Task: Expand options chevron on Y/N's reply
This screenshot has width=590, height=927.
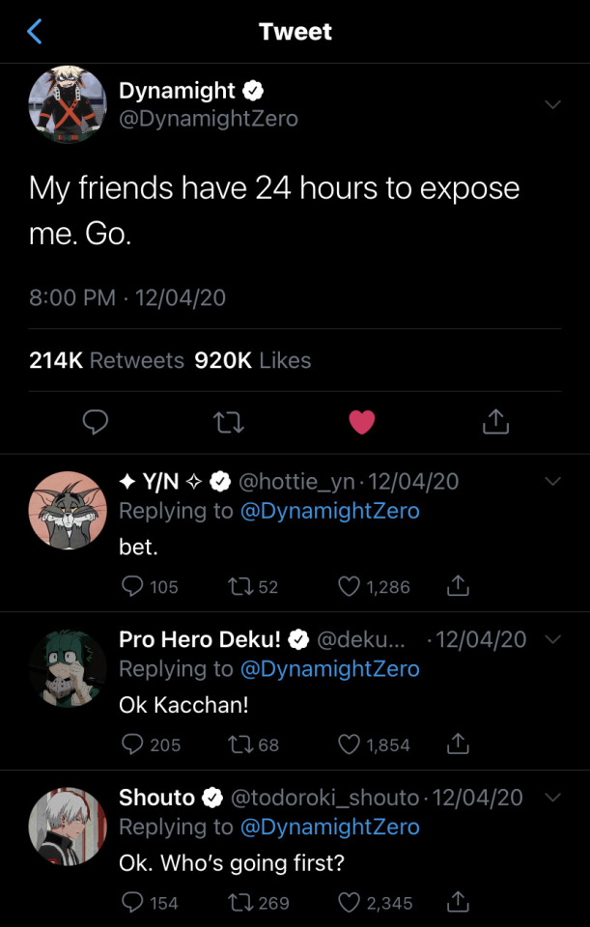Action: [552, 482]
